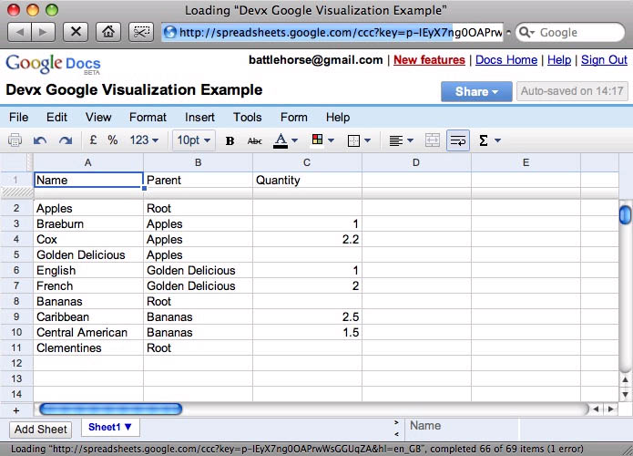Image resolution: width=633 pixels, height=456 pixels.
Task: Open the text color dropdown
Action: (x=285, y=140)
